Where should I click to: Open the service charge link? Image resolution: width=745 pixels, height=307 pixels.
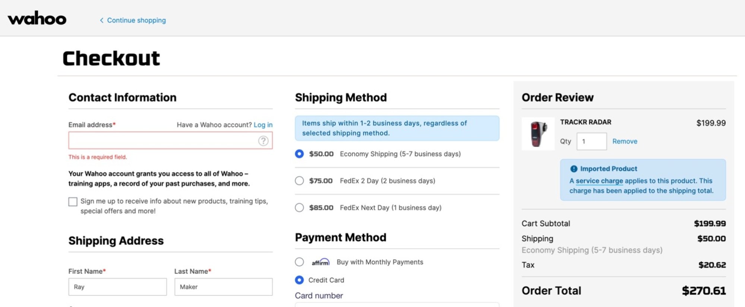[x=599, y=181]
